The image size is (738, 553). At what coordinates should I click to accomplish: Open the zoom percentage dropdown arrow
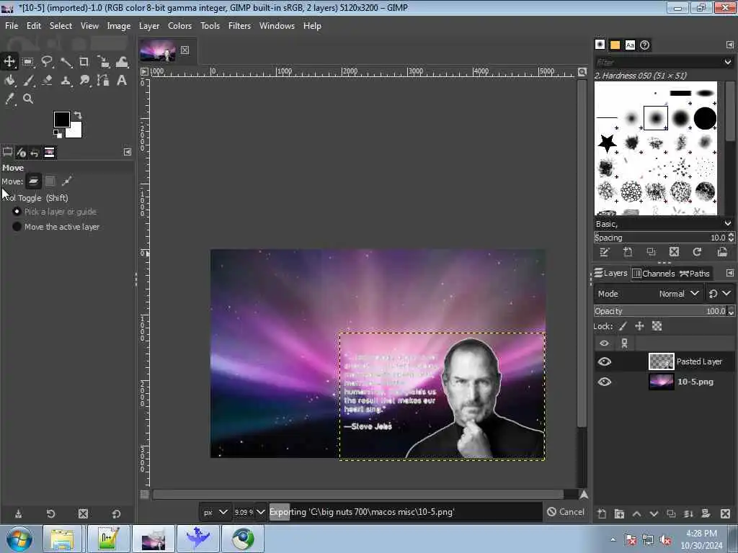click(261, 512)
